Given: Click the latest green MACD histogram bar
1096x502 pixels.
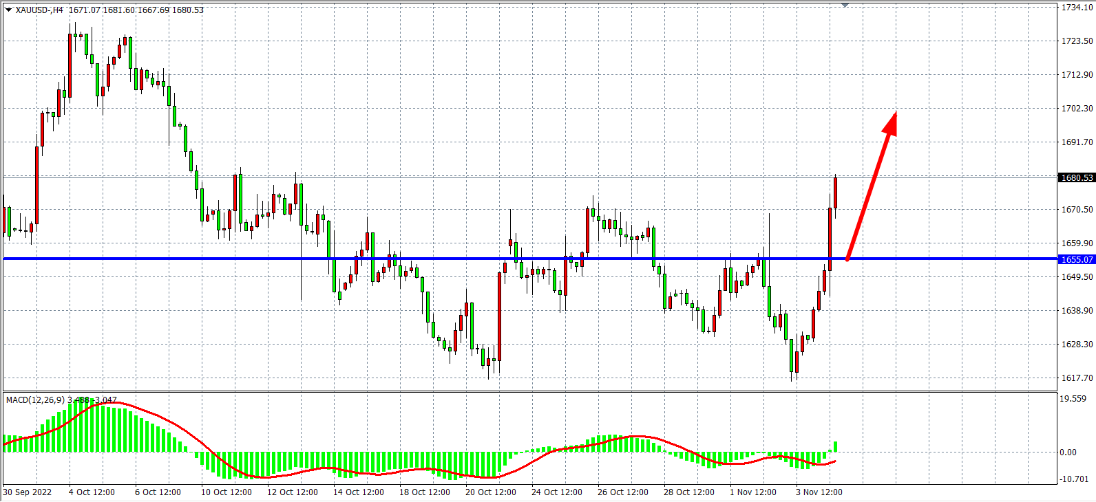Looking at the screenshot, I should (x=835, y=446).
